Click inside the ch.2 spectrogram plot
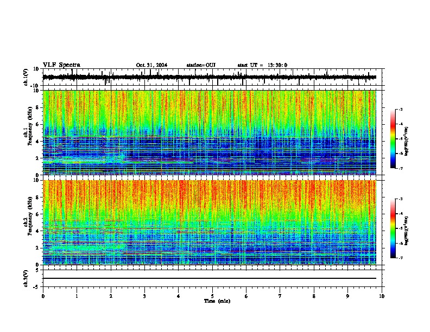430x332 pixels. point(210,222)
